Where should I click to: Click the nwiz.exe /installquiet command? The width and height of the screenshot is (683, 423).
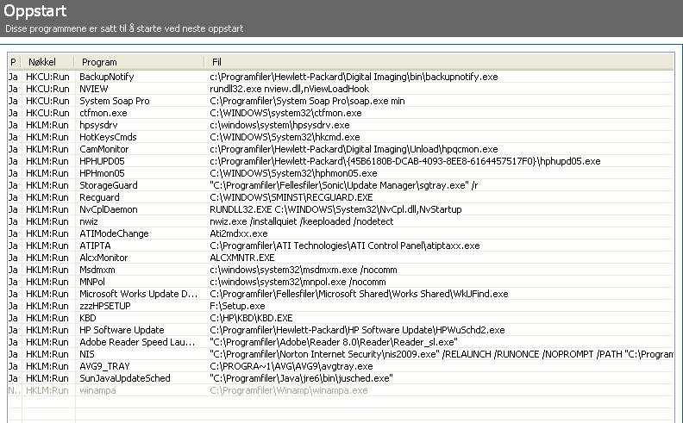pyautogui.click(x=302, y=221)
